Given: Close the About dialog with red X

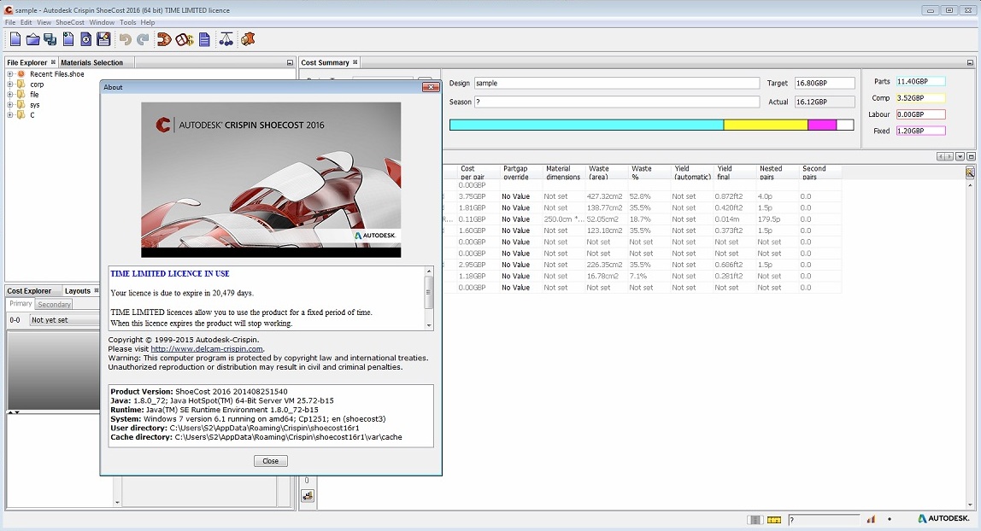Looking at the screenshot, I should point(431,87).
